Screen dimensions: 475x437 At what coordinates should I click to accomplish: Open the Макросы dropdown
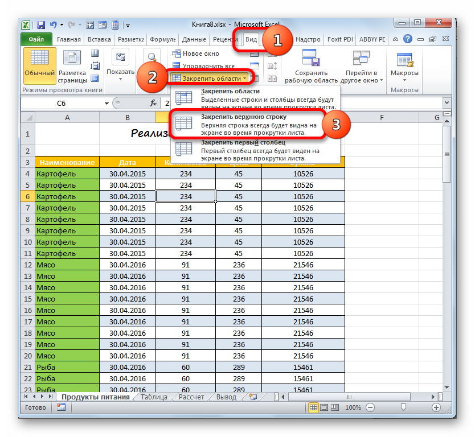[x=404, y=66]
